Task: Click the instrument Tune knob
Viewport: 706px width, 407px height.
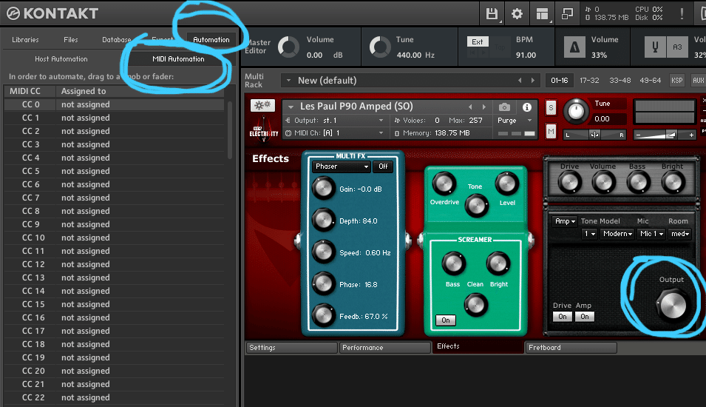Action: pyautogui.click(x=576, y=111)
